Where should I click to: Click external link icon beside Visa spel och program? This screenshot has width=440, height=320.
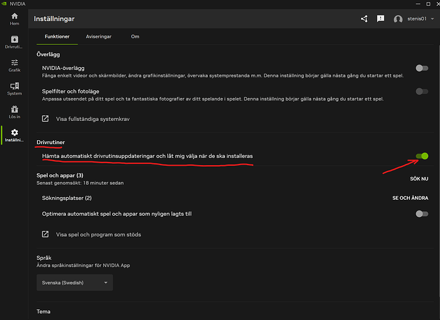[x=45, y=234]
